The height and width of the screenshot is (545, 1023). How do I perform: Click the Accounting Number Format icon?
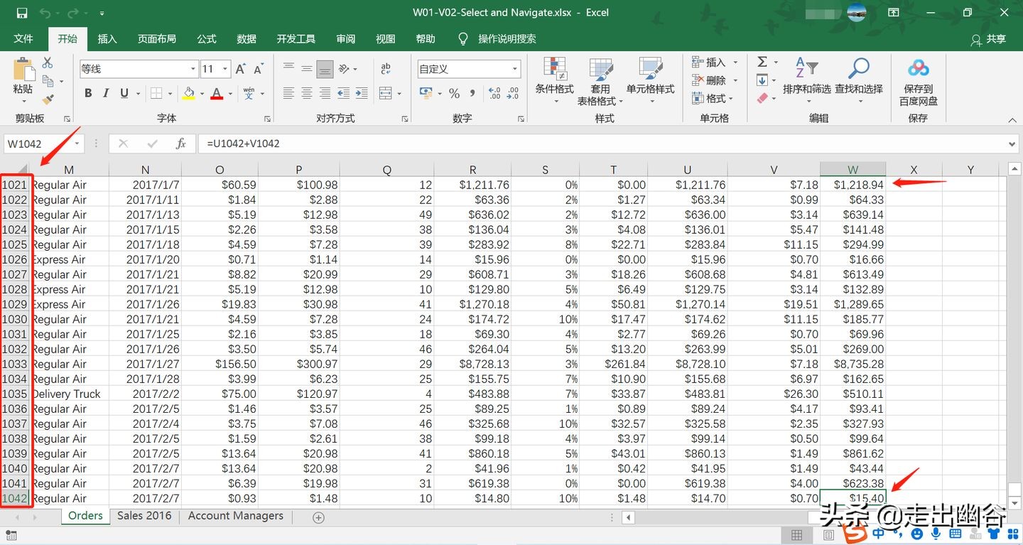pos(426,93)
